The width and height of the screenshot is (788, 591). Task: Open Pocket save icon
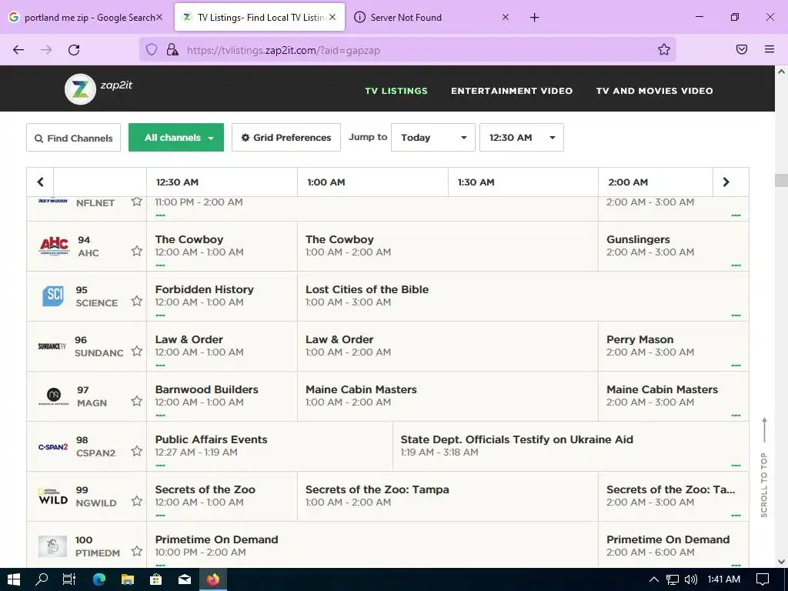point(742,49)
